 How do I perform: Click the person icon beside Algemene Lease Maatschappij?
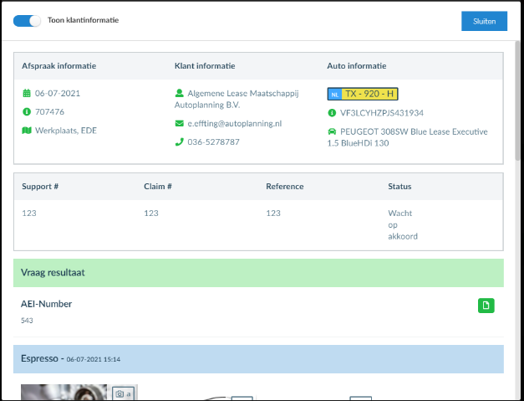point(179,94)
